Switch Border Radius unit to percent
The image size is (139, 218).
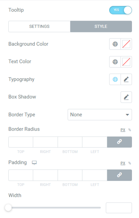point(130,130)
